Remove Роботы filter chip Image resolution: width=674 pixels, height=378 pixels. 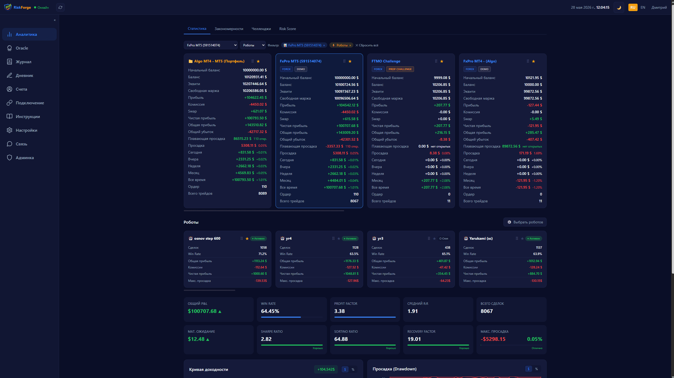coord(350,46)
